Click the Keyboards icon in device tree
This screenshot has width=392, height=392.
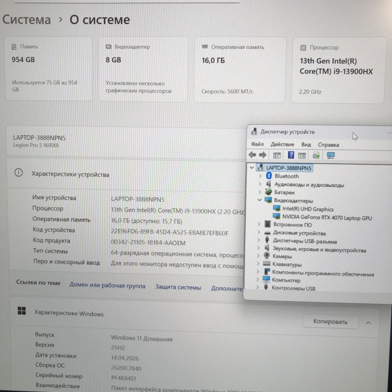point(267,264)
